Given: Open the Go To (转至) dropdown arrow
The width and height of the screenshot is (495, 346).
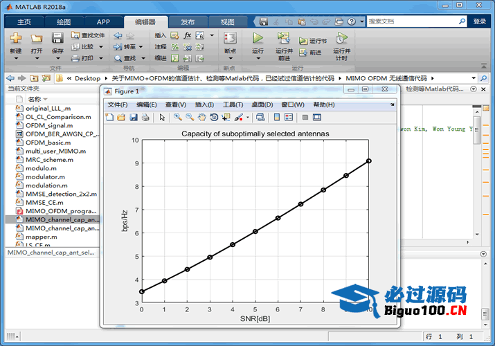Looking at the screenshot, I should tap(141, 46).
